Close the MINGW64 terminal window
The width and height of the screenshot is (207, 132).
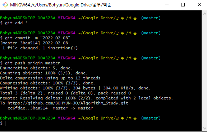point(199,5)
